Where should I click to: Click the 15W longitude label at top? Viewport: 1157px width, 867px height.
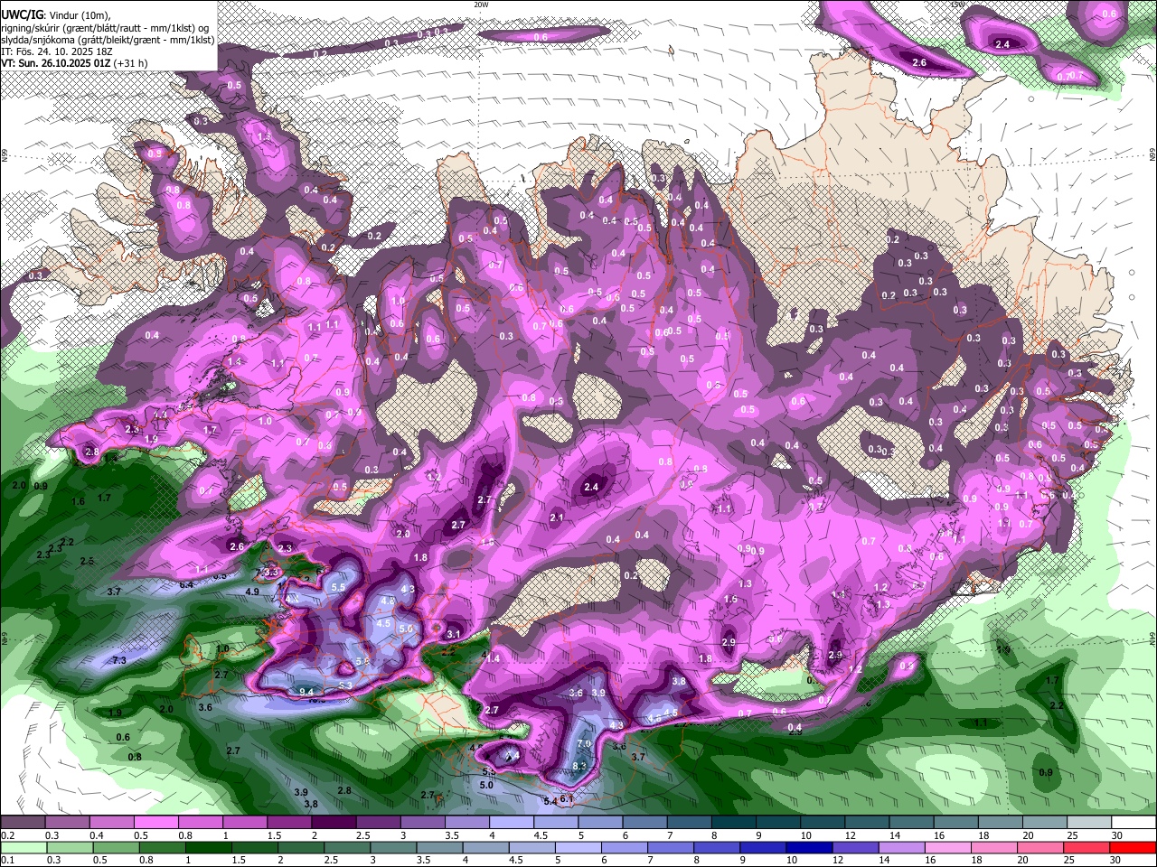(958, 5)
